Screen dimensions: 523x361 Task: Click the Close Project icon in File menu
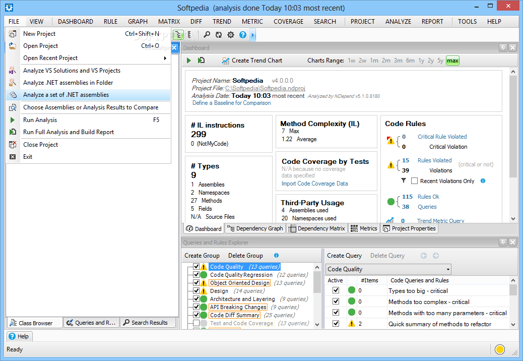pos(12,145)
